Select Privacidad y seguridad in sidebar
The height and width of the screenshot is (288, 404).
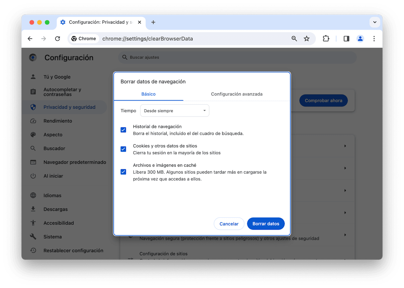(x=64, y=107)
